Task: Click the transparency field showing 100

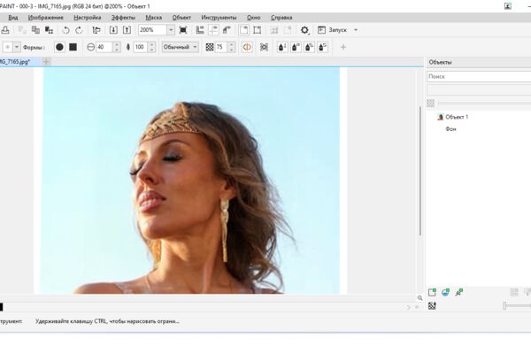Action: (x=140, y=47)
